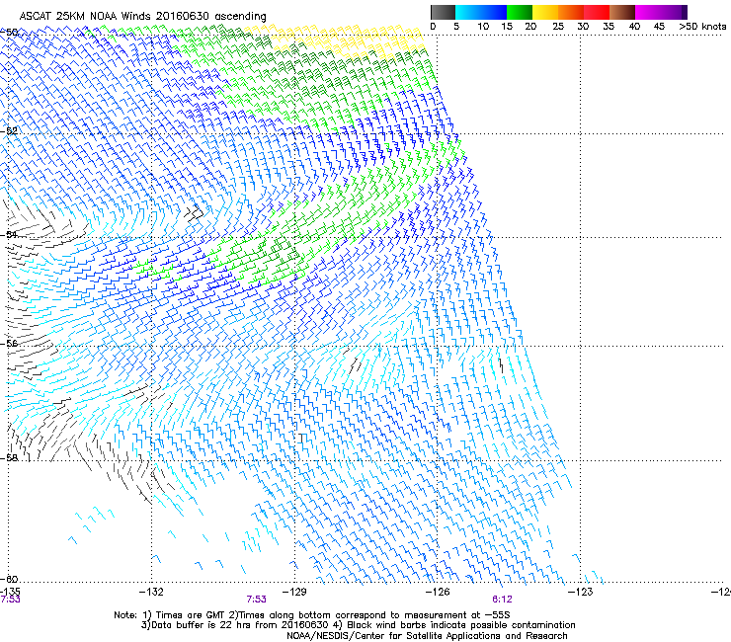Select the red 30-35 knots color band

point(597,12)
